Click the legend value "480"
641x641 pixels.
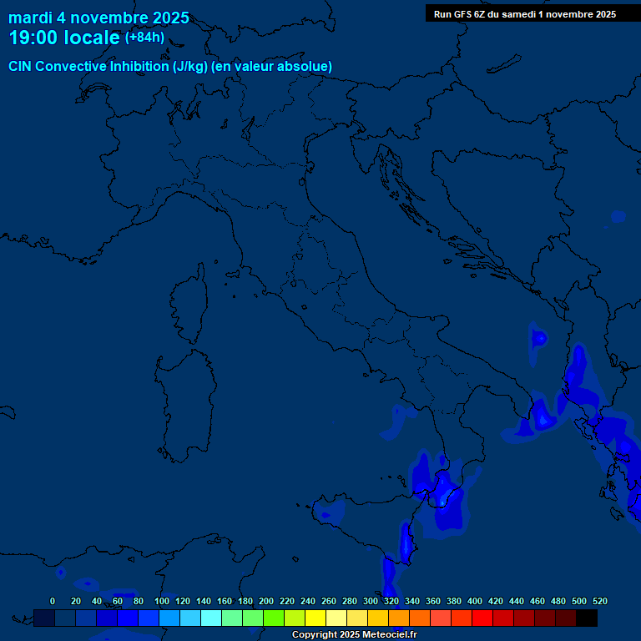coord(558,601)
